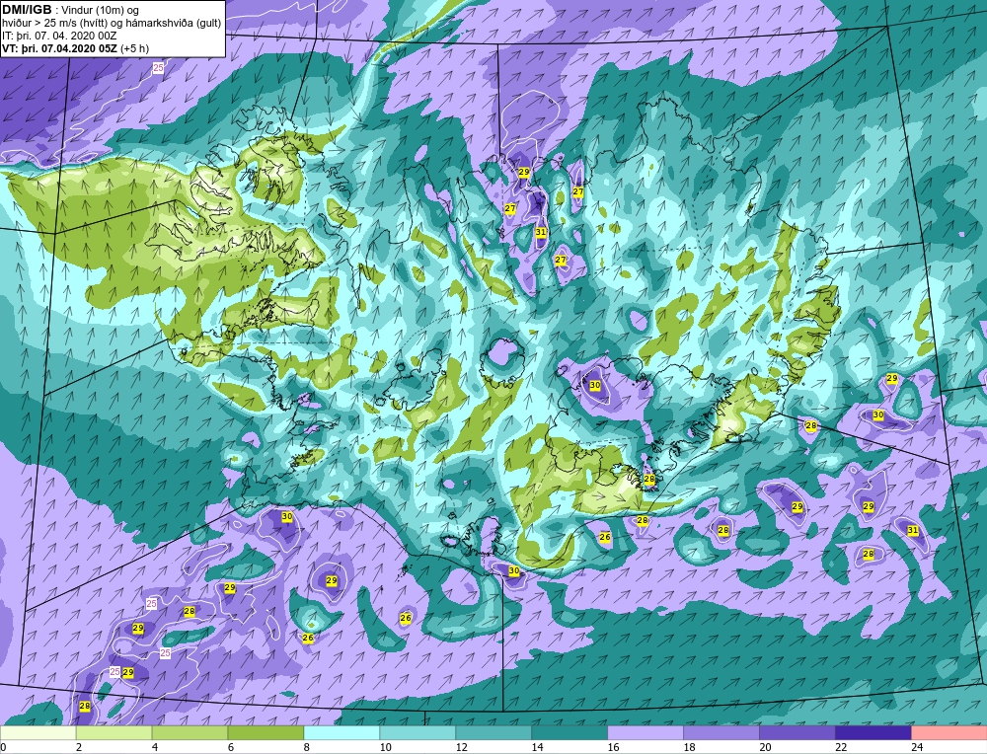987x754 pixels.
Task: Click the 0–2 m/s pale yellow legend swatch
Action: tap(38, 733)
